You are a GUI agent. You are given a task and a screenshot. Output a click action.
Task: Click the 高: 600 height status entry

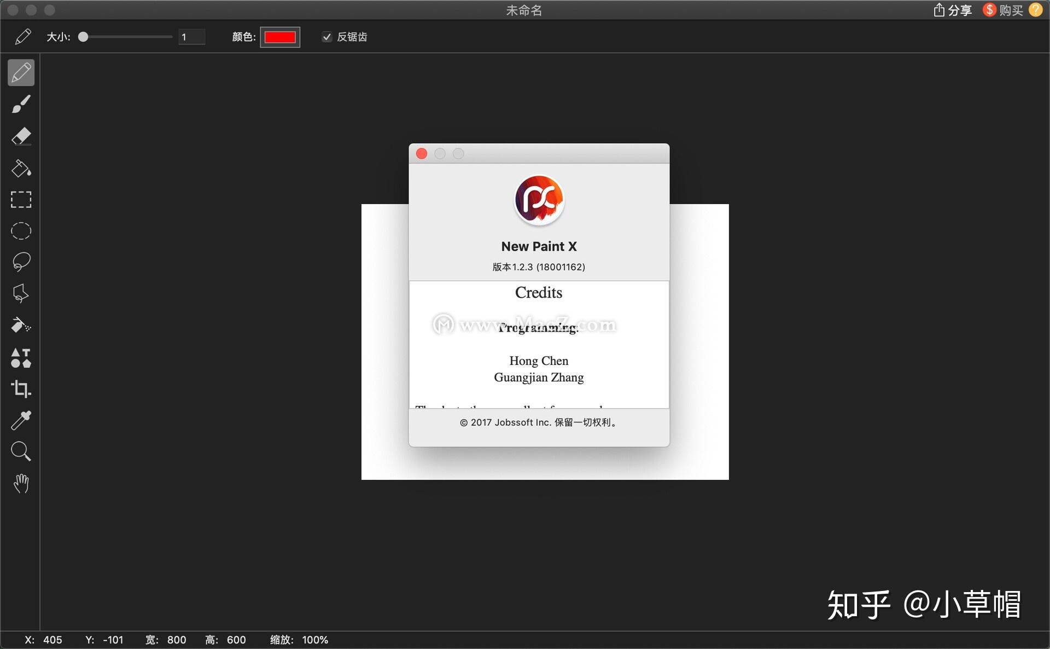coord(225,640)
